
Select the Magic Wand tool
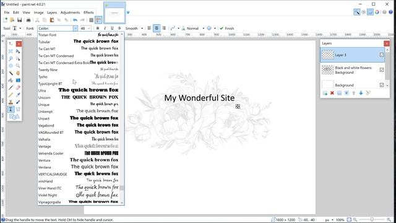coord(11,73)
